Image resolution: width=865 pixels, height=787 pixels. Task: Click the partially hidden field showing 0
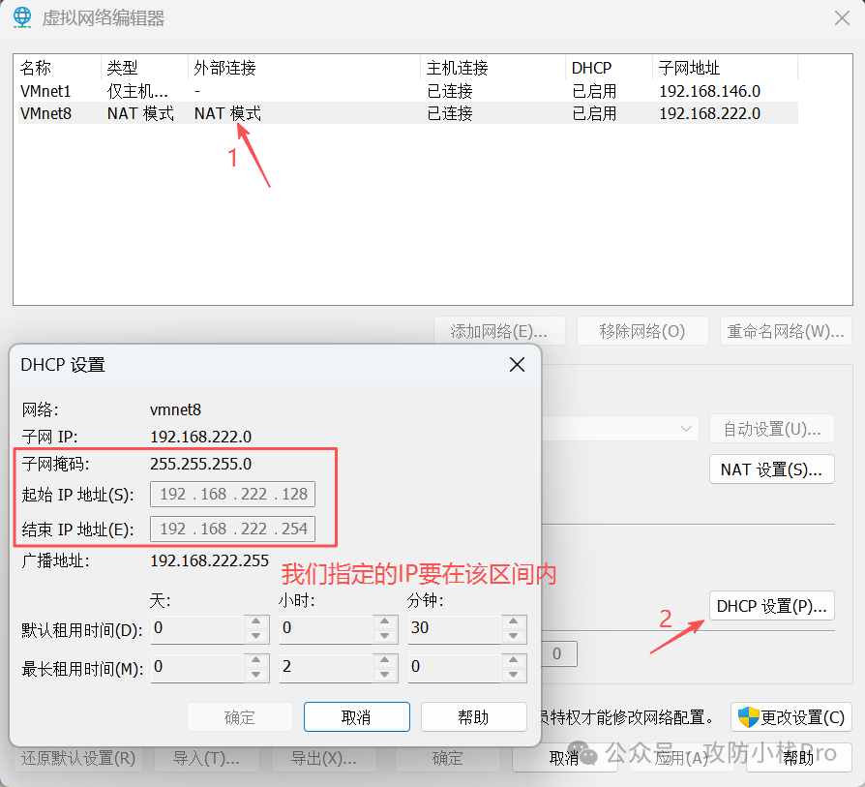coord(559,654)
